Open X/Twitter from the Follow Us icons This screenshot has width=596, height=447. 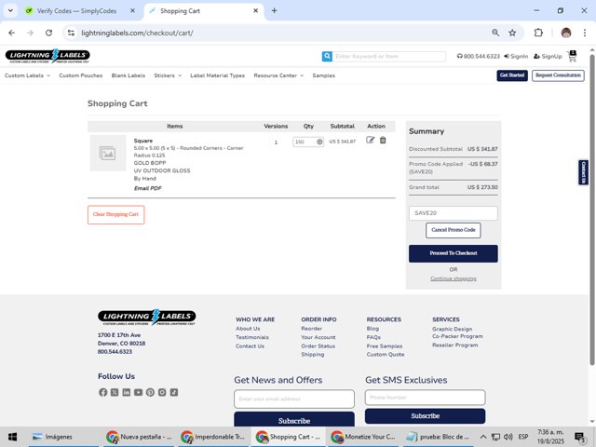click(x=115, y=392)
